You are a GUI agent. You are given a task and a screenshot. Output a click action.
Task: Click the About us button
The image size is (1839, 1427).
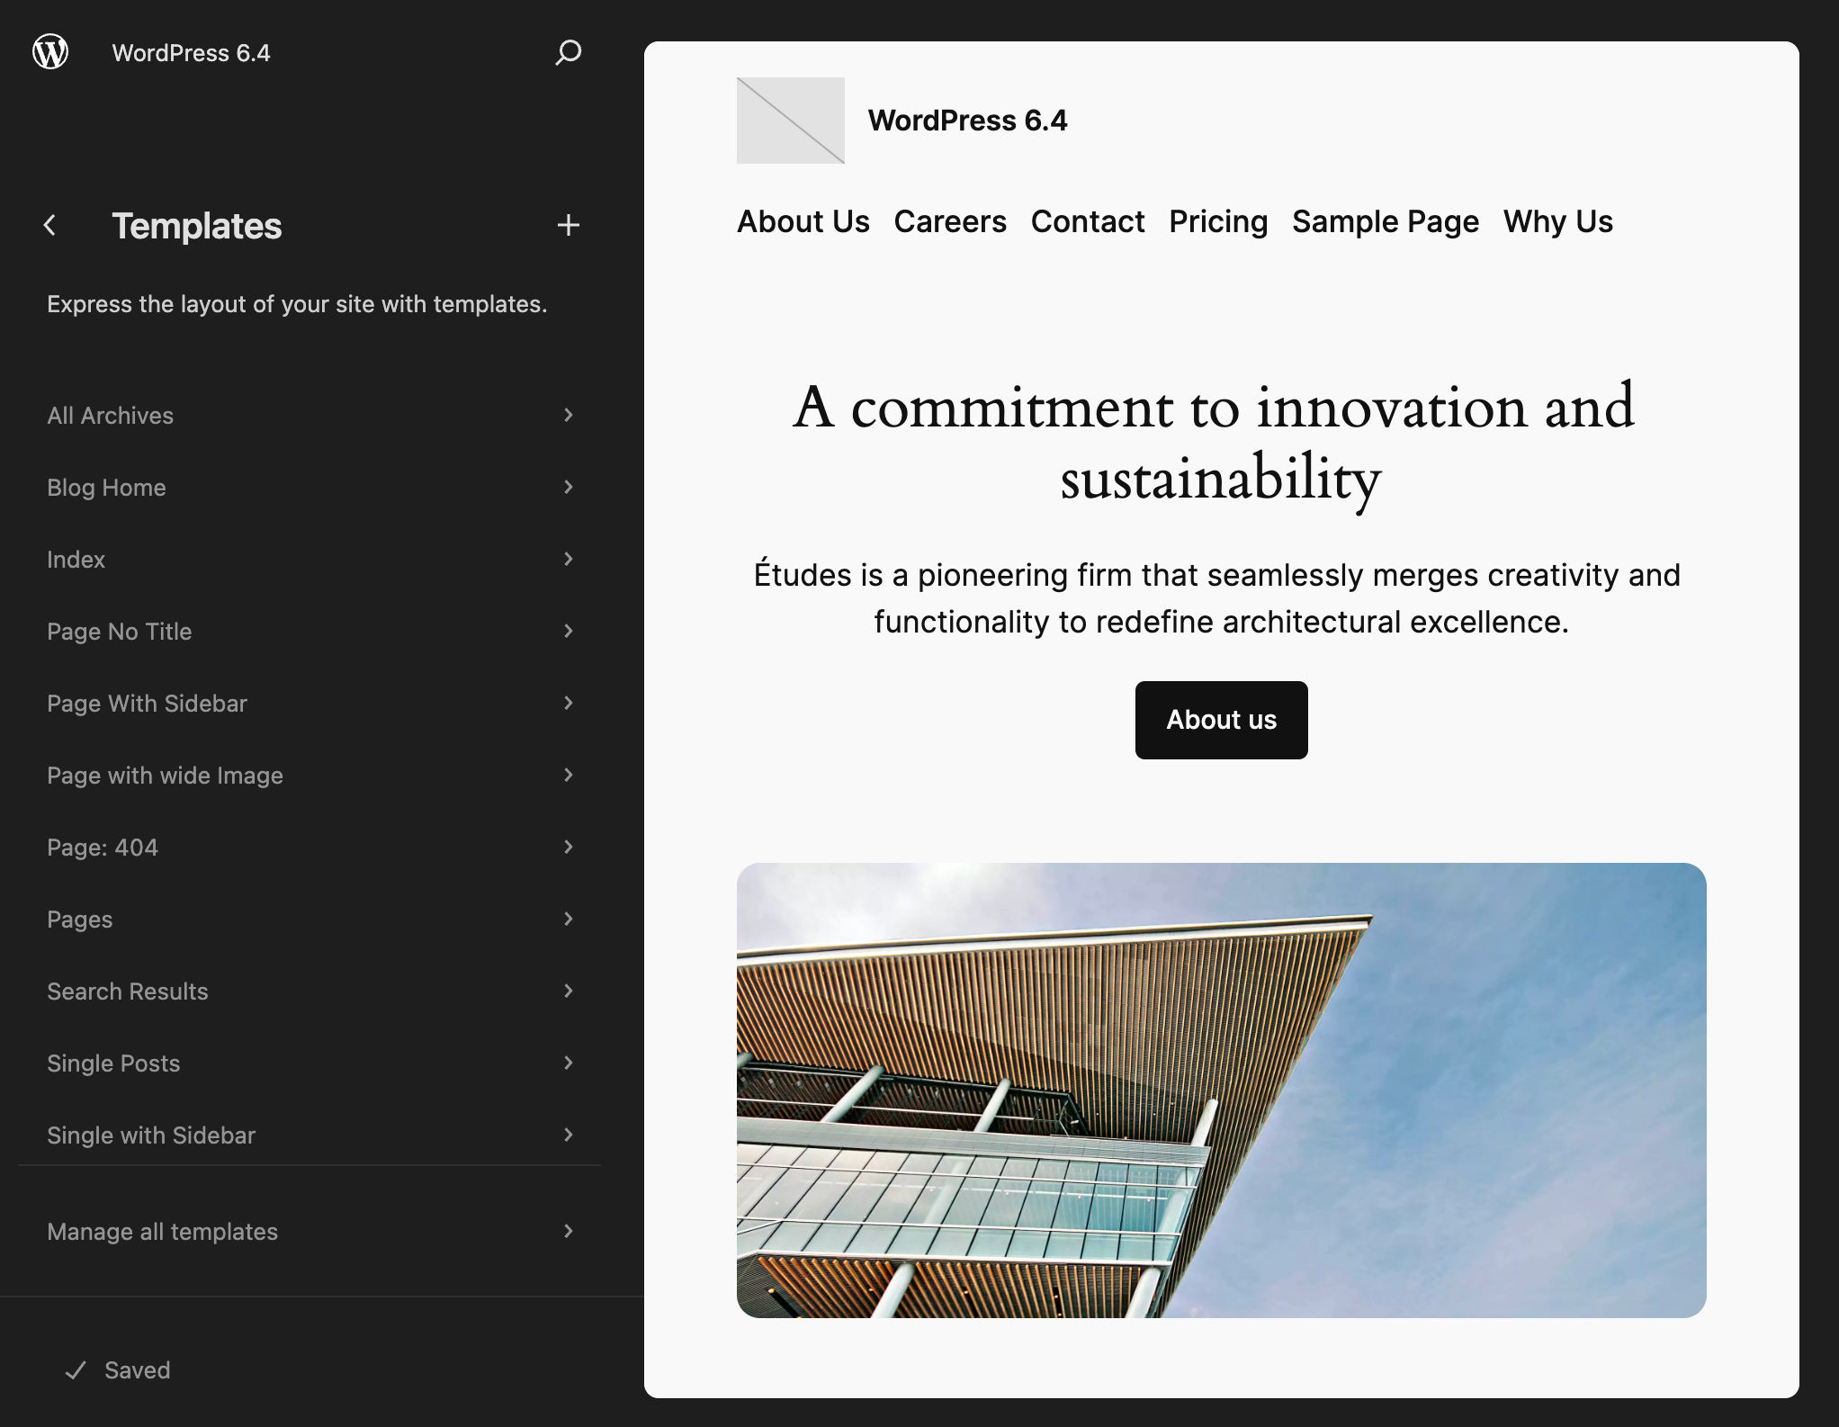[x=1219, y=720]
